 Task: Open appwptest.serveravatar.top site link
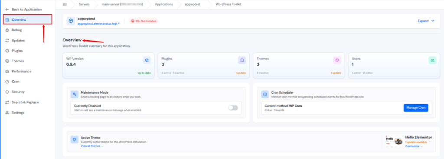[98, 24]
